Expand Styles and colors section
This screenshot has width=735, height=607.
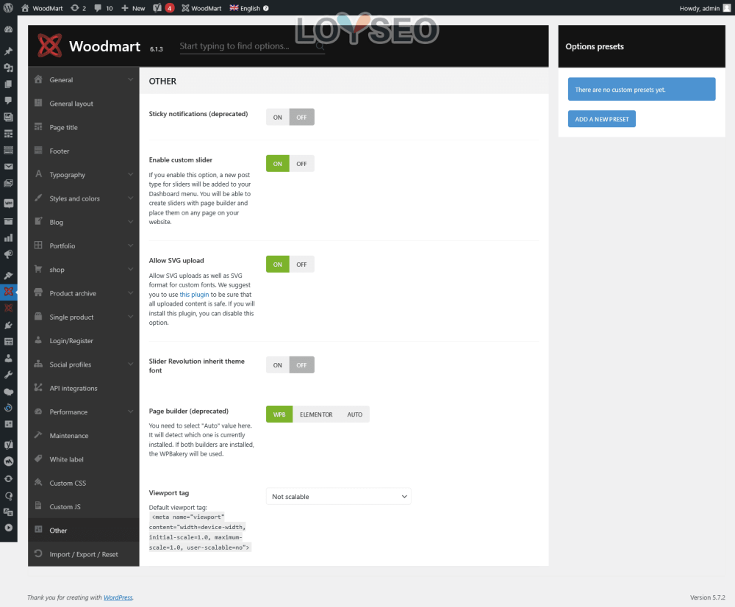[84, 198]
